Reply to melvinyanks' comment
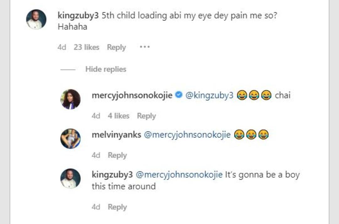The height and width of the screenshot is (224, 339). pyautogui.click(x=117, y=155)
